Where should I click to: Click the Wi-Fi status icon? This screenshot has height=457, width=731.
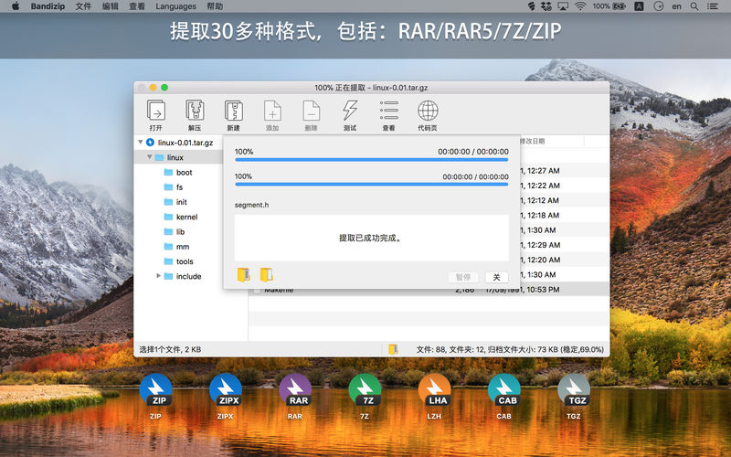580,6
